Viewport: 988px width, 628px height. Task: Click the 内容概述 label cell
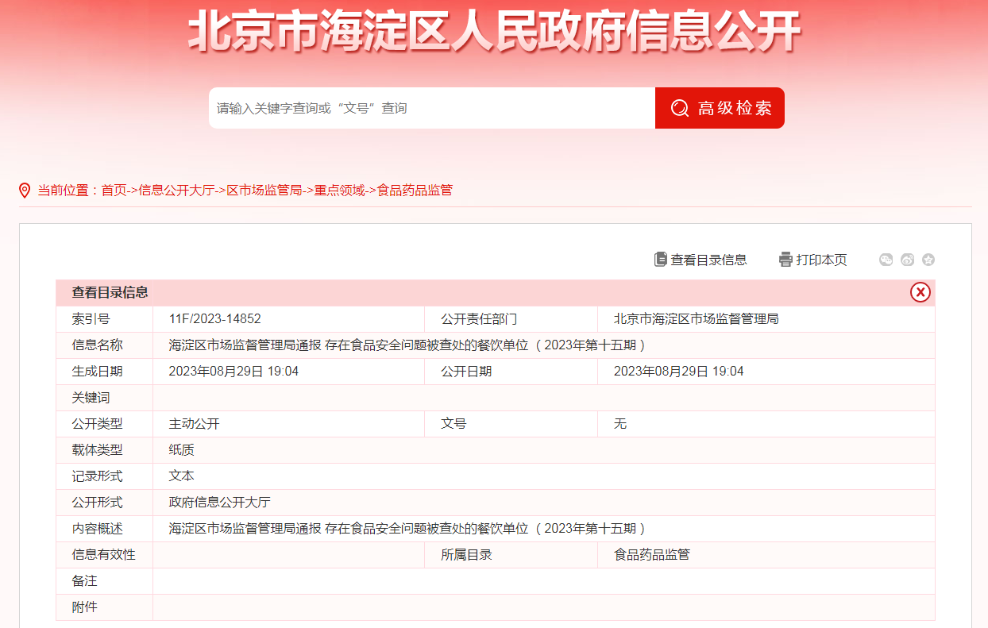(x=104, y=529)
